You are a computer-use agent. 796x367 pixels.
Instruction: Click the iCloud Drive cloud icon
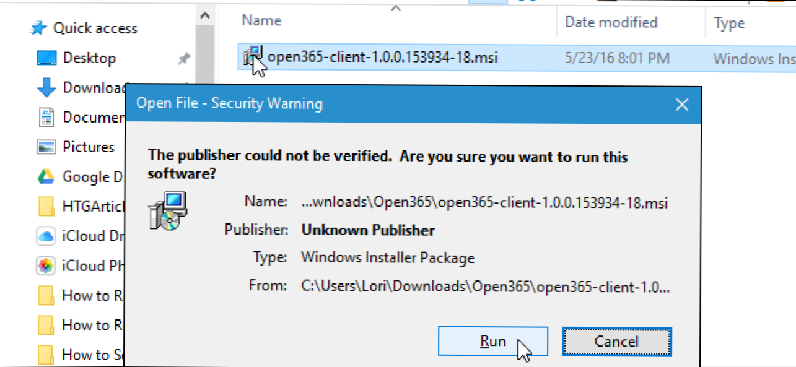(x=46, y=236)
